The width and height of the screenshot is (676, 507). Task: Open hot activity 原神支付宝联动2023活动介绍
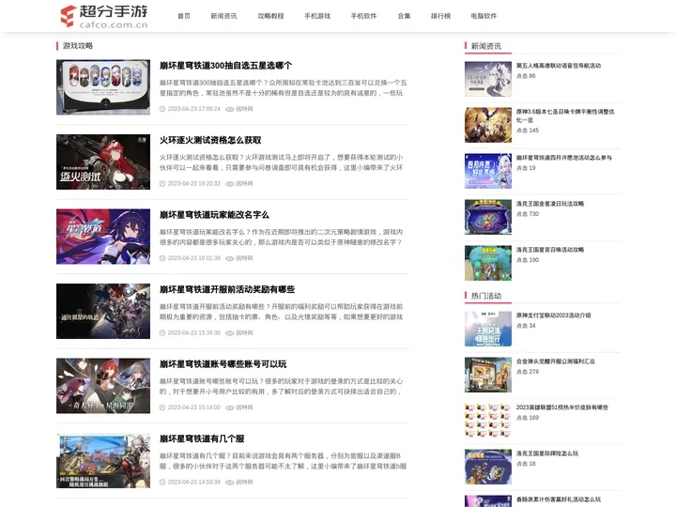554,315
